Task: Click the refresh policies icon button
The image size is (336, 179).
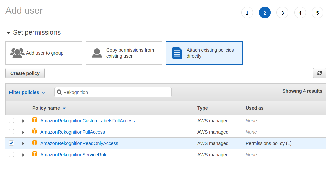Action: 319,73
